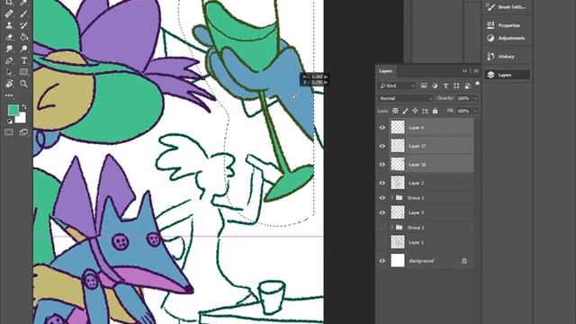This screenshot has height=324, width=576.
Task: Open the Opacity slider arrow
Action: tap(475, 98)
